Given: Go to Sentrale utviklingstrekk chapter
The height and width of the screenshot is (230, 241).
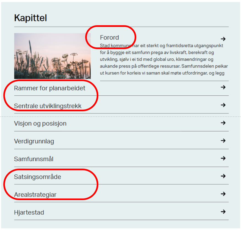Looking at the screenshot, I should 48,106.
